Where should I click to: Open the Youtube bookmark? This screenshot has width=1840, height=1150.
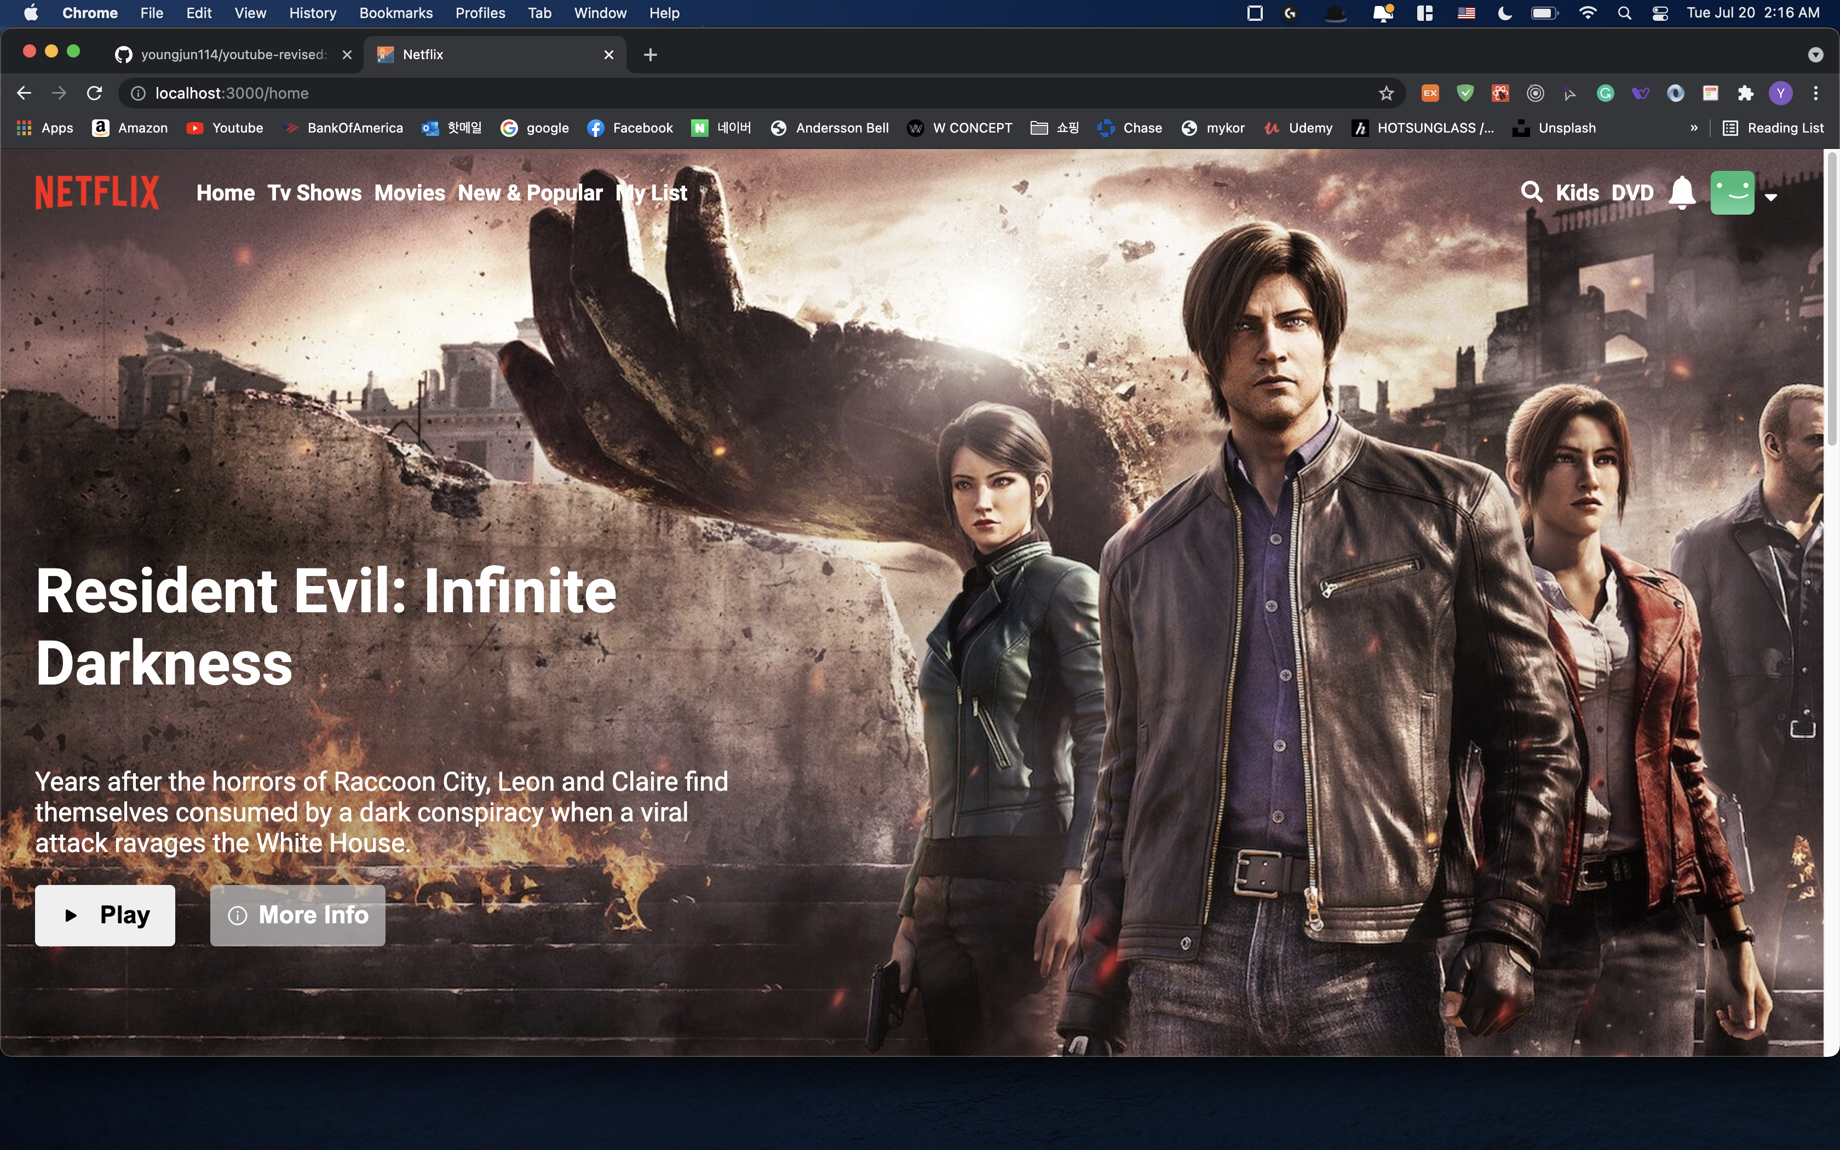coord(225,128)
